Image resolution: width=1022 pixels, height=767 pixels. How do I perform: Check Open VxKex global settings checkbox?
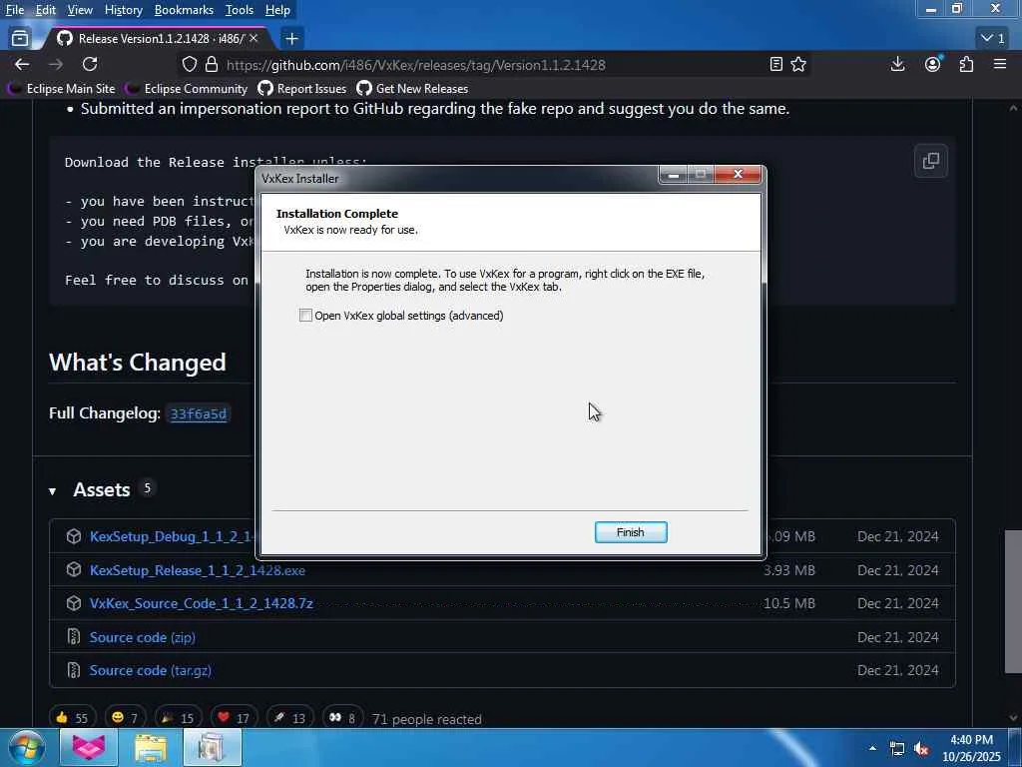305,316
